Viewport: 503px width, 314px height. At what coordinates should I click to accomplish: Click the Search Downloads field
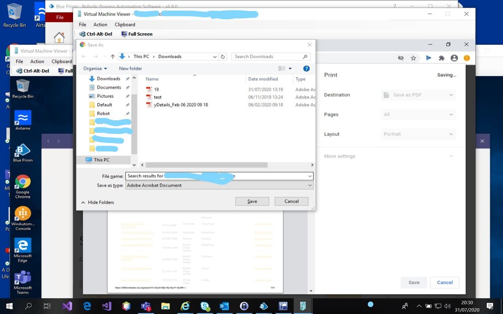click(271, 56)
